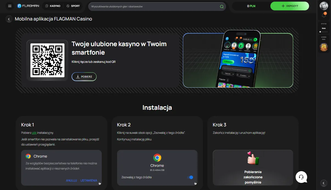Viewport: 331px width, 190px height.
Task: Click the Chrome icon in Krok 1
Action: click(28, 156)
